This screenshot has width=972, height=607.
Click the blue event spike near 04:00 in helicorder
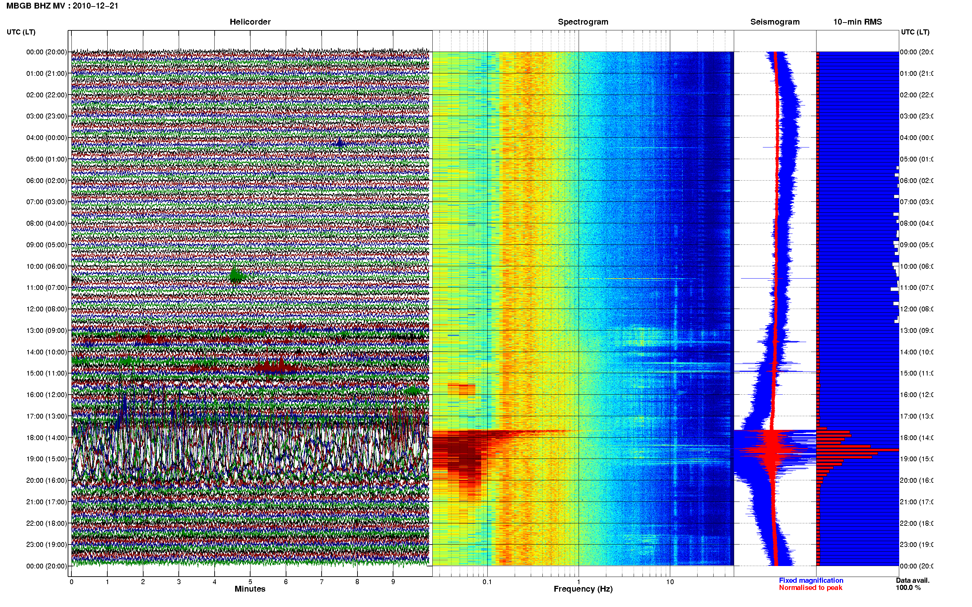pyautogui.click(x=340, y=143)
